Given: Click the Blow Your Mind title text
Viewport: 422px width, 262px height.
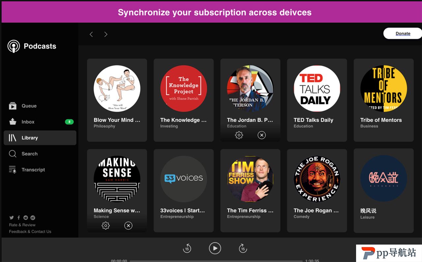Looking at the screenshot, I should pos(117,120).
